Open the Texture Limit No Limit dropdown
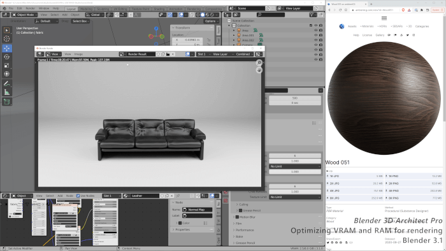Viewport: 446px width, 251px height. (295, 197)
